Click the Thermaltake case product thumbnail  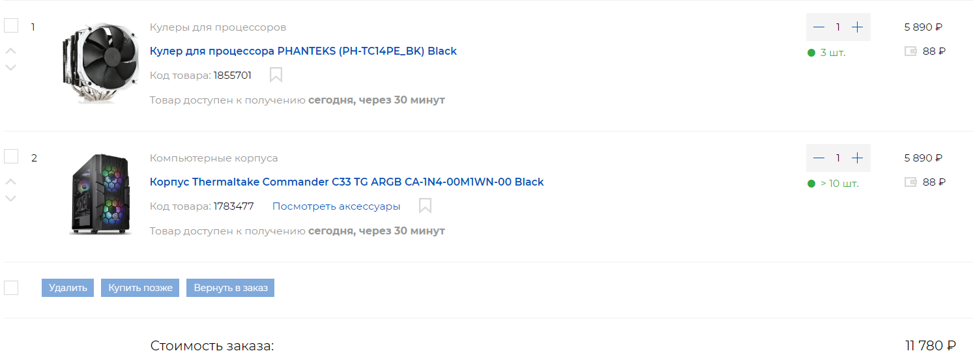coord(100,194)
